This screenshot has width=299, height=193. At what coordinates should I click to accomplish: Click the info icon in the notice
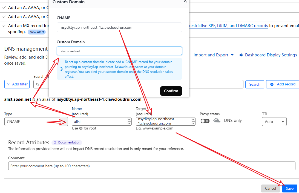tap(61, 69)
